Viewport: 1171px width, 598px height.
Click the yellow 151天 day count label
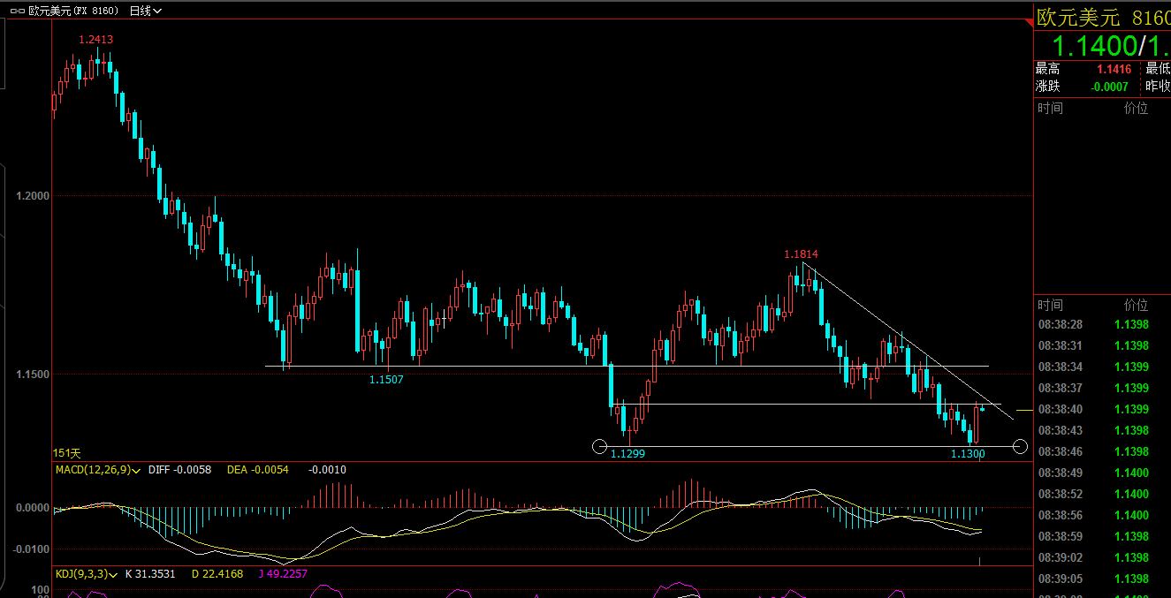tap(67, 452)
